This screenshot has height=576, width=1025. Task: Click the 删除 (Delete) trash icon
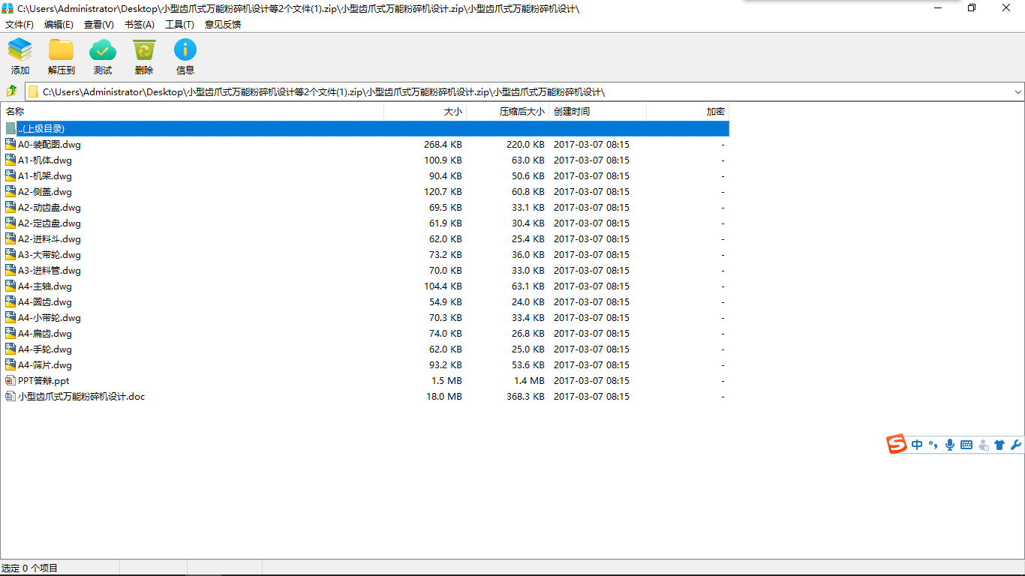144,50
